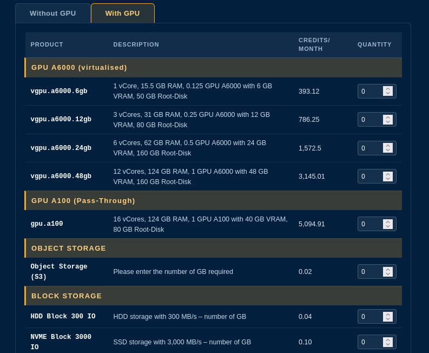The height and width of the screenshot is (353, 429).
Task: Click 'Please enter the number of GB required'
Action: pos(173,272)
